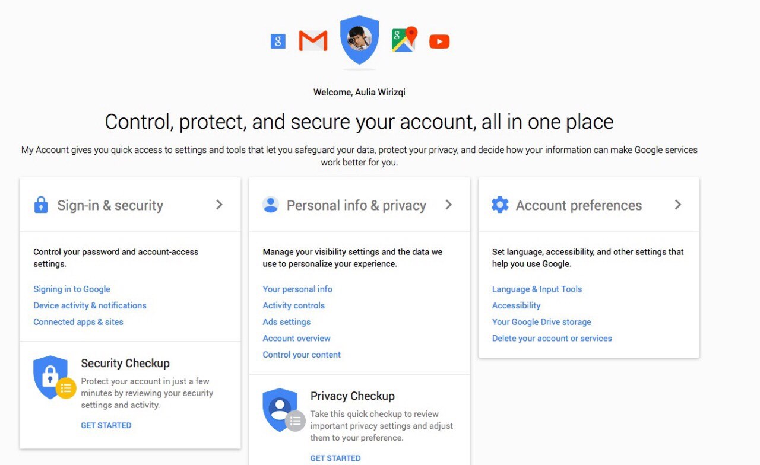
Task: Click the Google Search icon
Action: point(278,41)
